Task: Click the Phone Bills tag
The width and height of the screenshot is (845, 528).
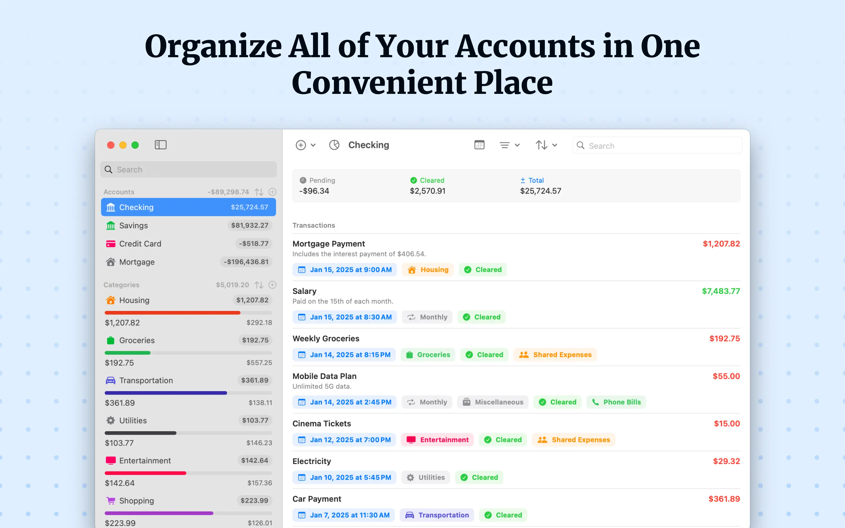Action: pyautogui.click(x=616, y=402)
